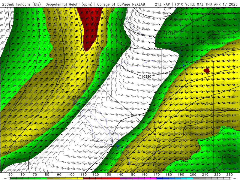Click the 'F010 Valid: 07Z THU APR 17 2025' text
240x180 pixels.
[x=206, y=4]
